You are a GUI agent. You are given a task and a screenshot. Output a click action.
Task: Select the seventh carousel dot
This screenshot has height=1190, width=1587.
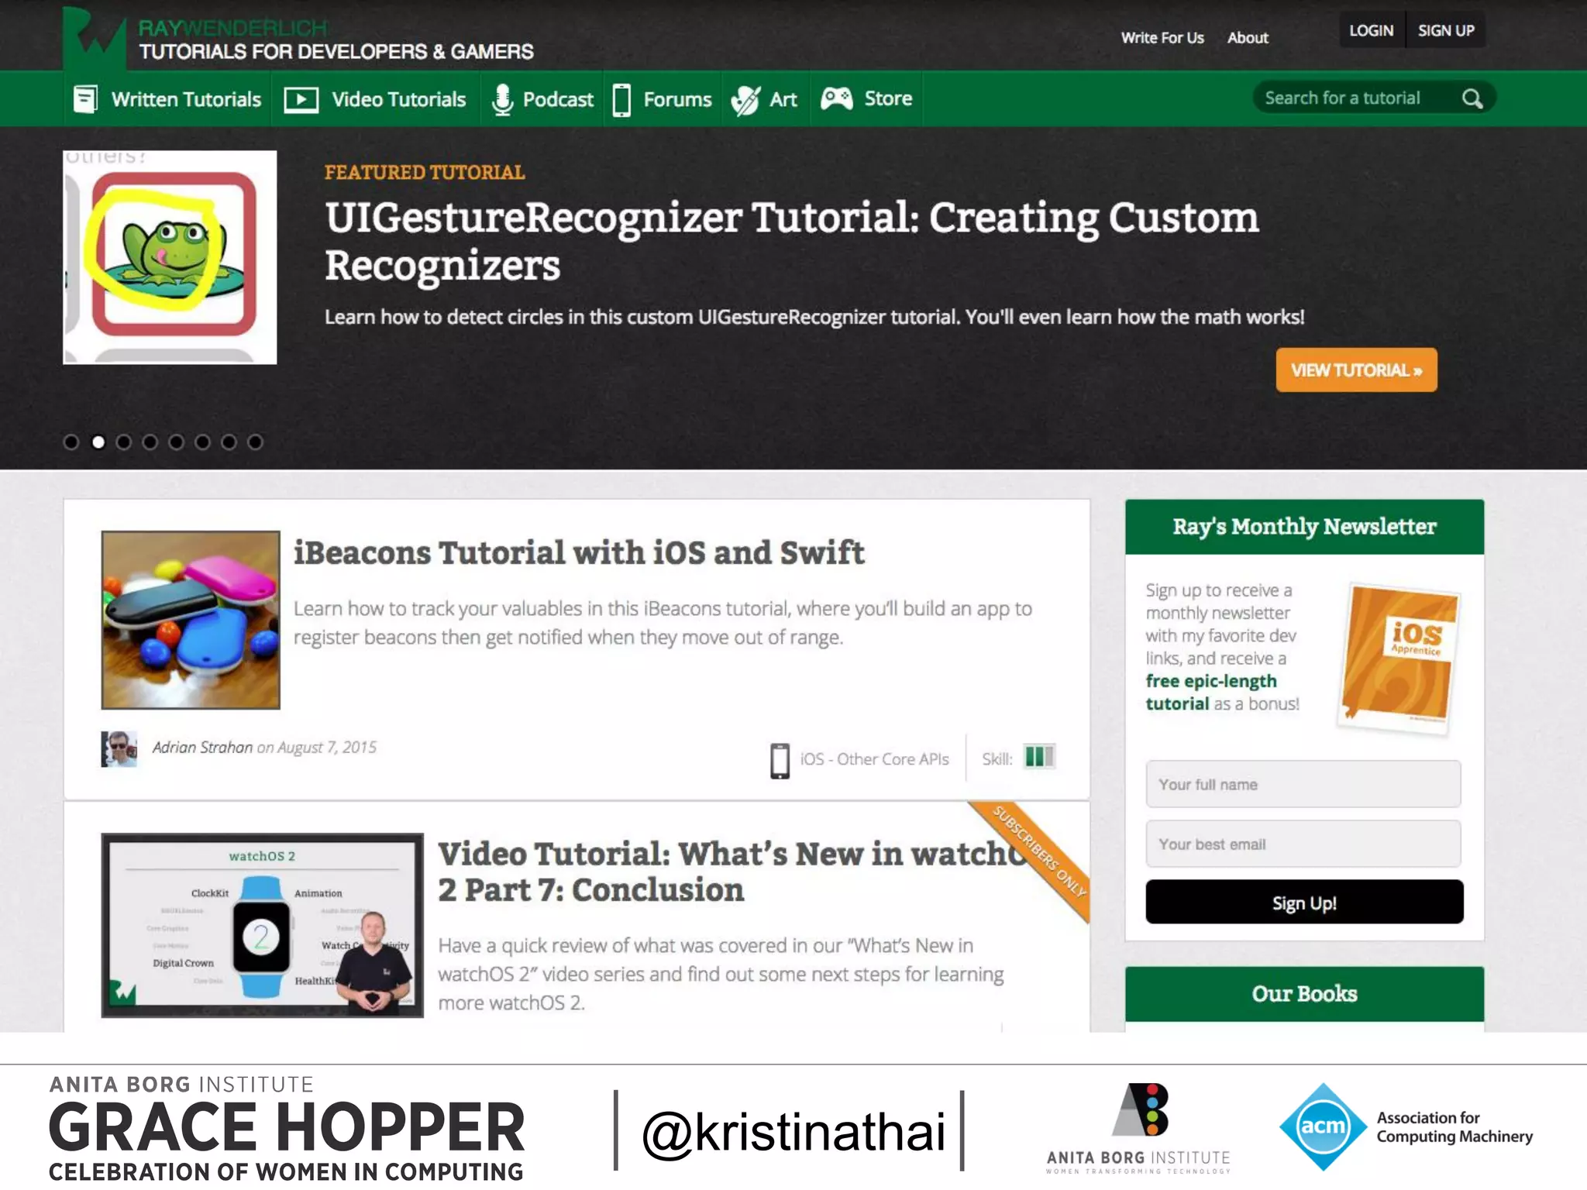coord(229,442)
